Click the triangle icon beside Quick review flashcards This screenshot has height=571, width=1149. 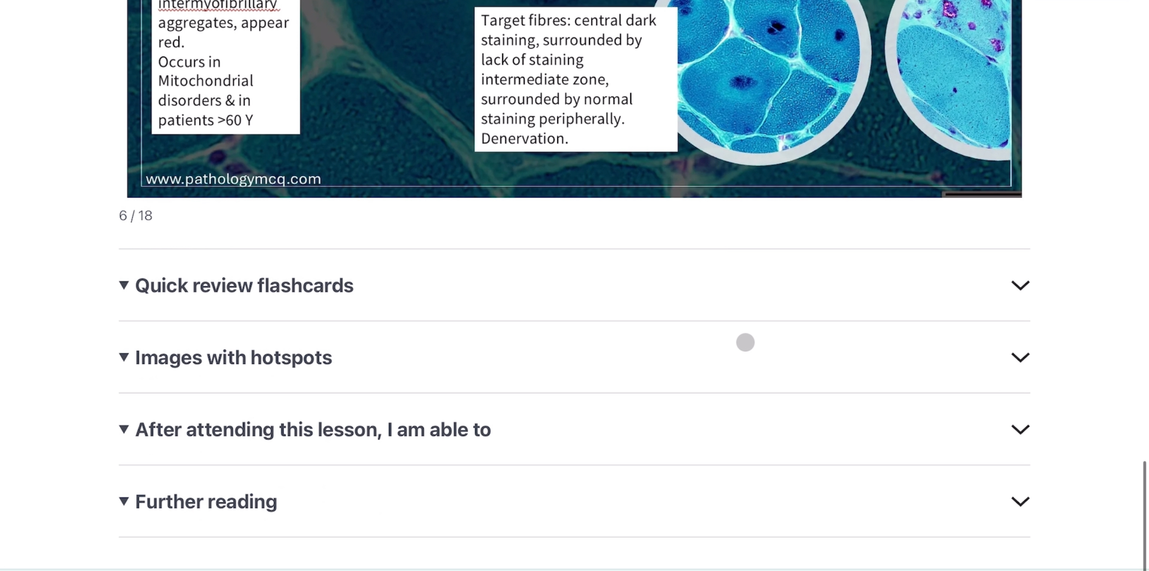(x=124, y=285)
